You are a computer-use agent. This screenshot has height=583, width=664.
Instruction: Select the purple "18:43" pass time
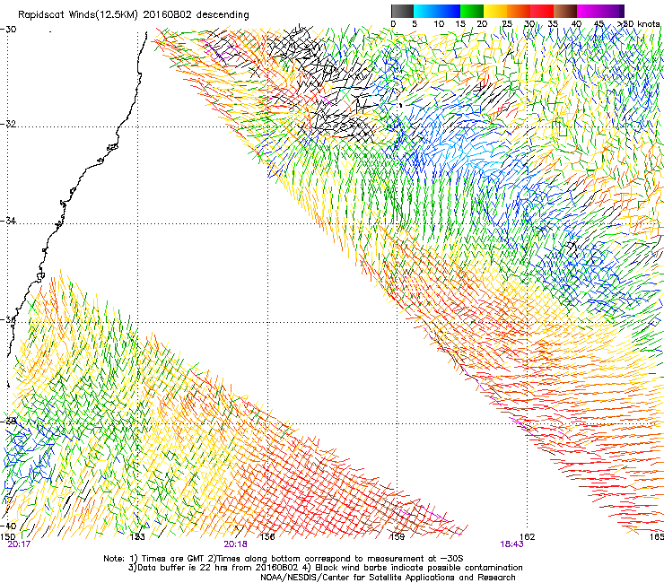(511, 544)
